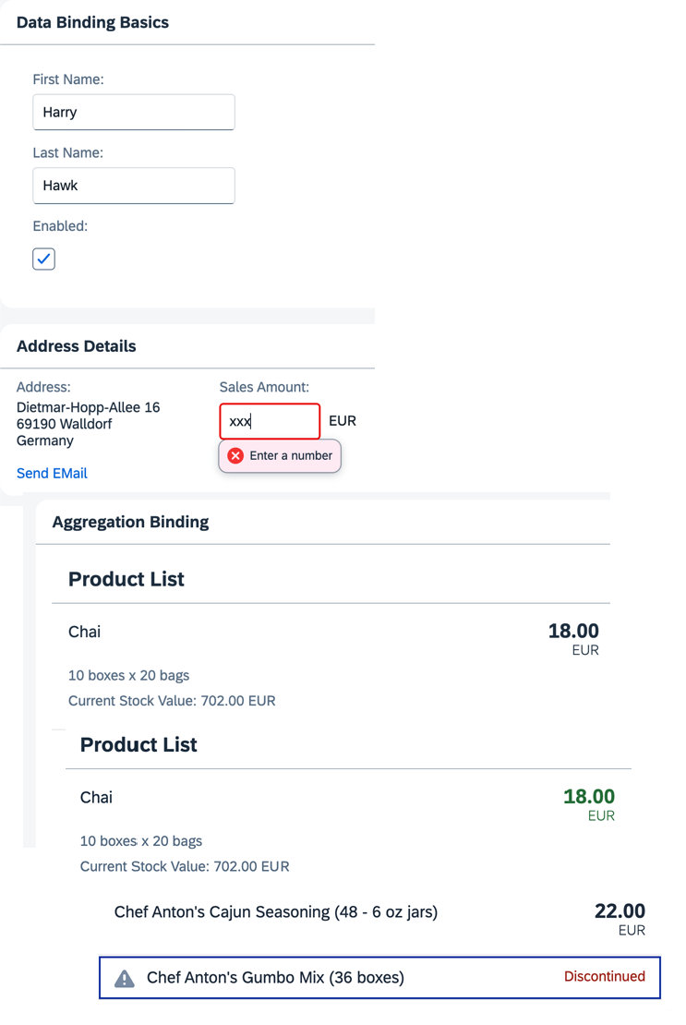Select Chef Anton's Cajun Seasoning item

pos(276,912)
